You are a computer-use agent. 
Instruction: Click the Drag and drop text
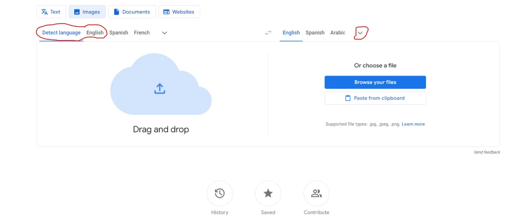click(x=161, y=129)
